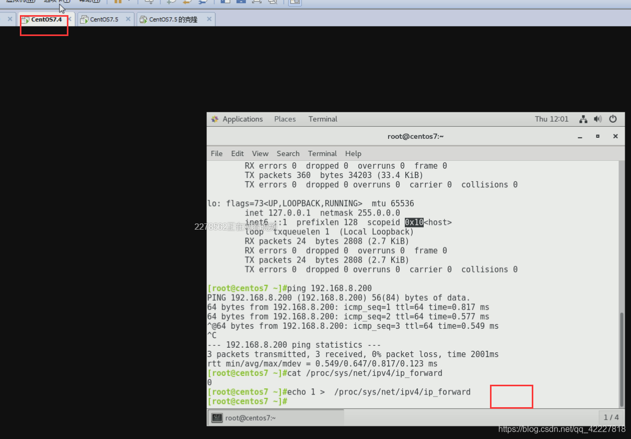
Task: Click the '3 packets transmitted' line
Action: [x=353, y=354]
